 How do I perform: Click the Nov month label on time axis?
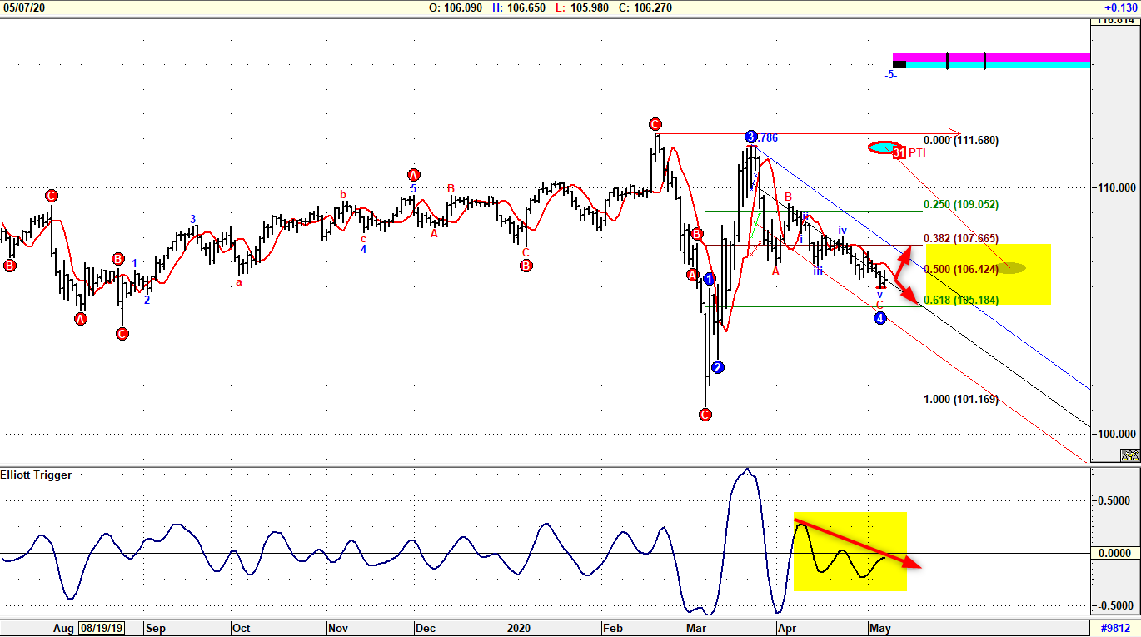[337, 628]
